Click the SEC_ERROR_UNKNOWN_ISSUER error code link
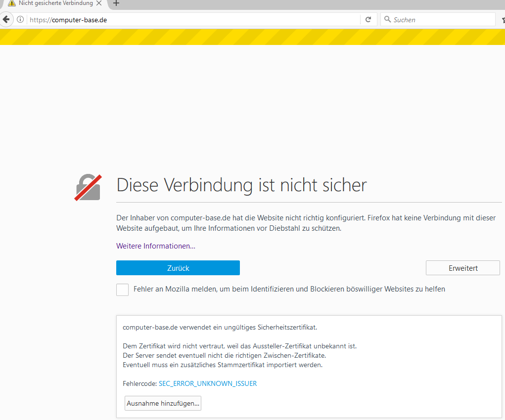Viewport: 505px width, 420px height. (x=208, y=383)
